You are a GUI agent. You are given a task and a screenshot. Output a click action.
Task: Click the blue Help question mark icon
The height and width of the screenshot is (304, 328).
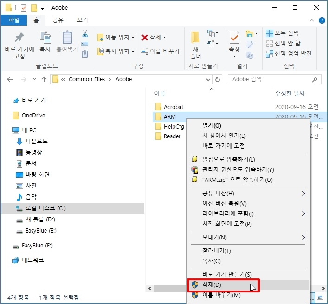pos(322,20)
